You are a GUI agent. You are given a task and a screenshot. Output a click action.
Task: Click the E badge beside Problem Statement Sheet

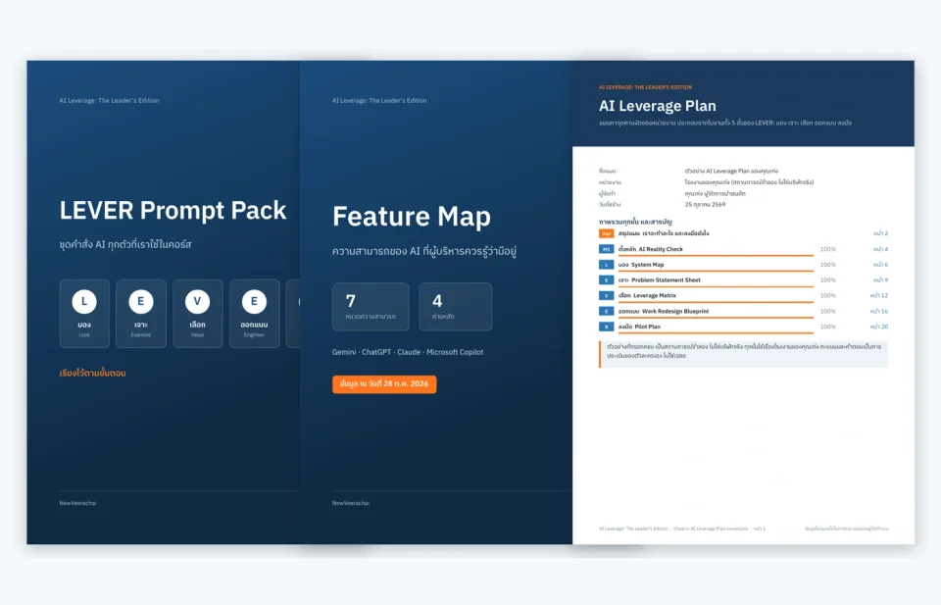[x=606, y=280]
